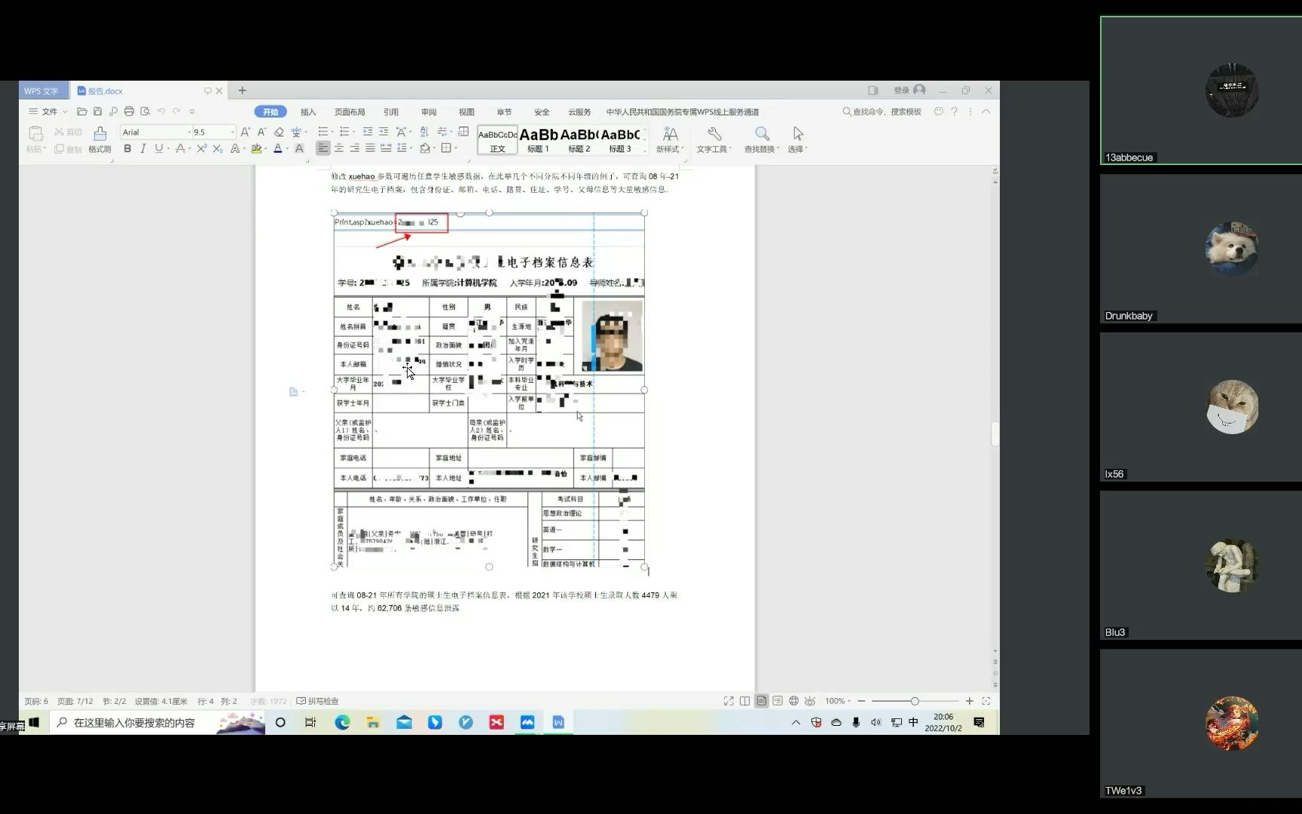This screenshot has width=1302, height=814.
Task: Click the Format Painter (格式刷) icon
Action: (x=99, y=133)
